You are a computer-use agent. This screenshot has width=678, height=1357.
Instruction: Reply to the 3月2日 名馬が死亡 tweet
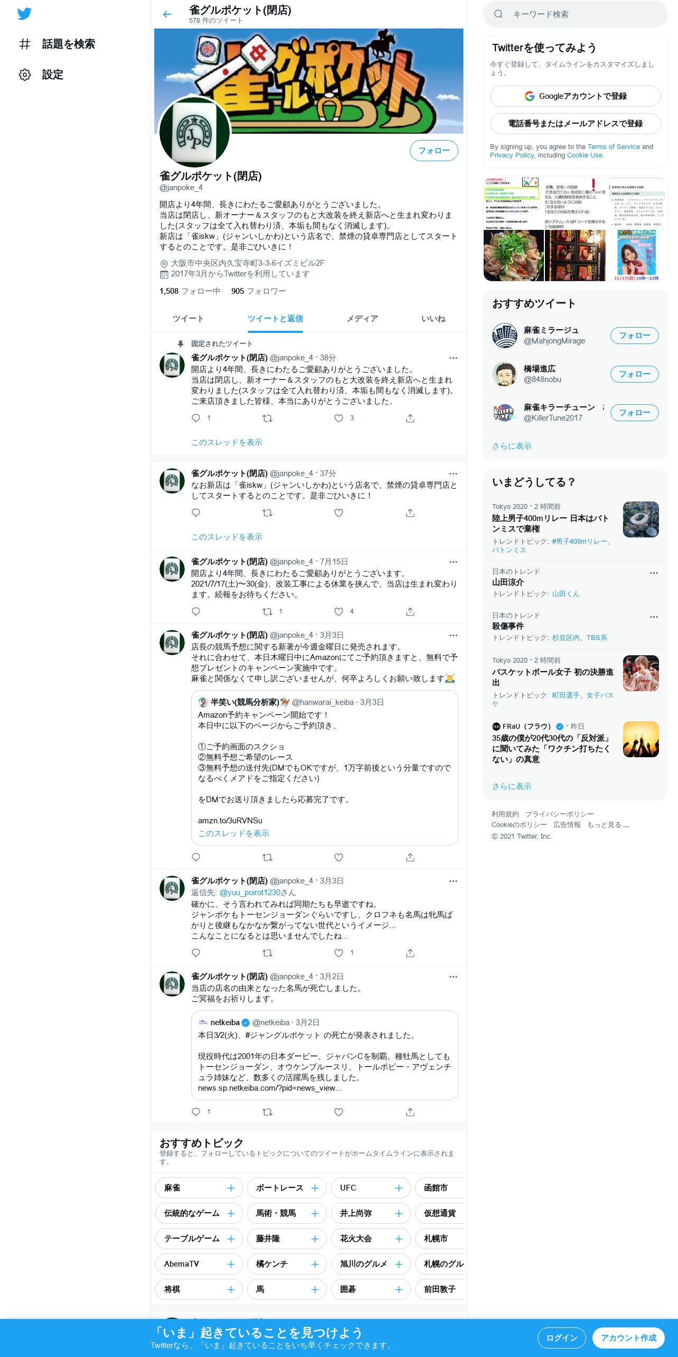(x=196, y=1112)
